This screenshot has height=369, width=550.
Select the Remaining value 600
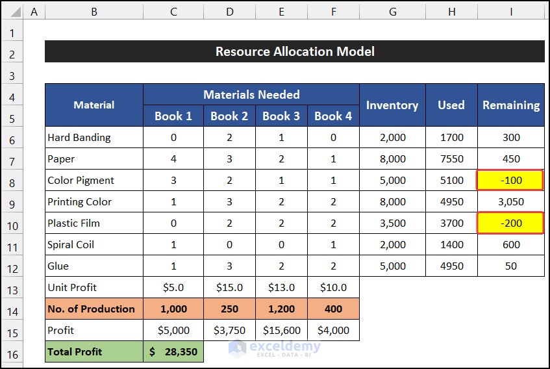(x=511, y=244)
